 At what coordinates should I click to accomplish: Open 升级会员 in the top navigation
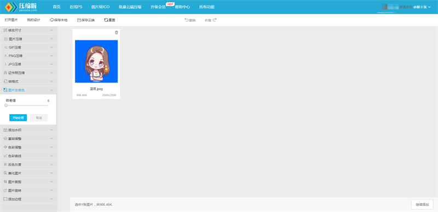[158, 7]
